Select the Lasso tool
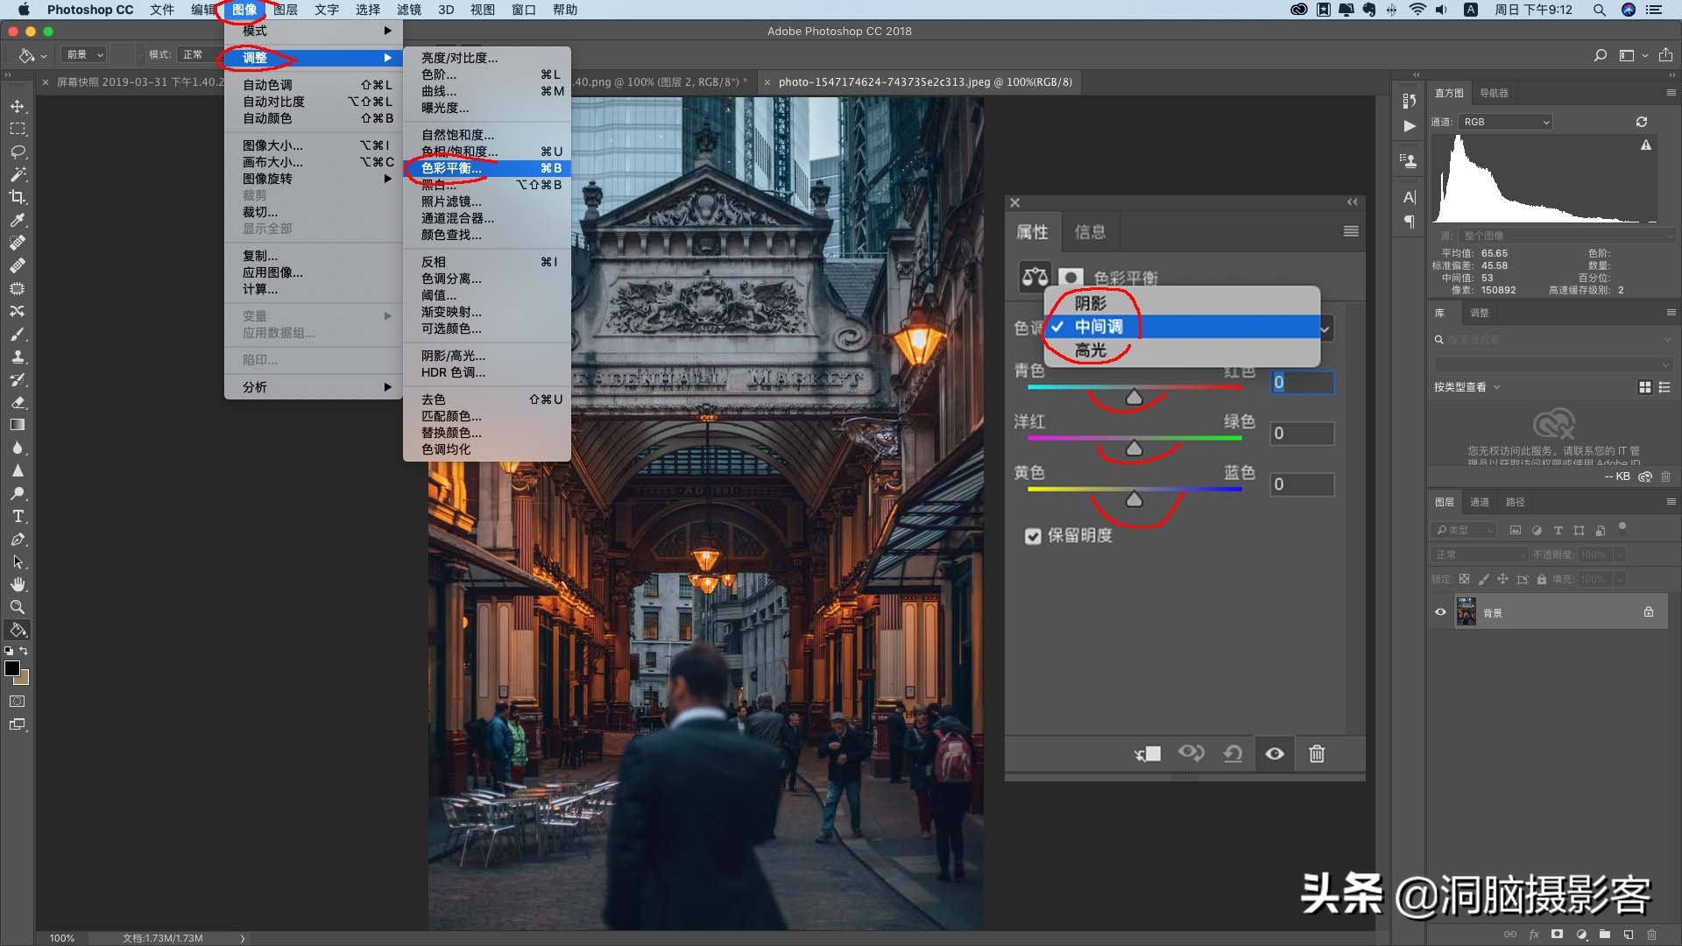The image size is (1682, 946). tap(18, 152)
